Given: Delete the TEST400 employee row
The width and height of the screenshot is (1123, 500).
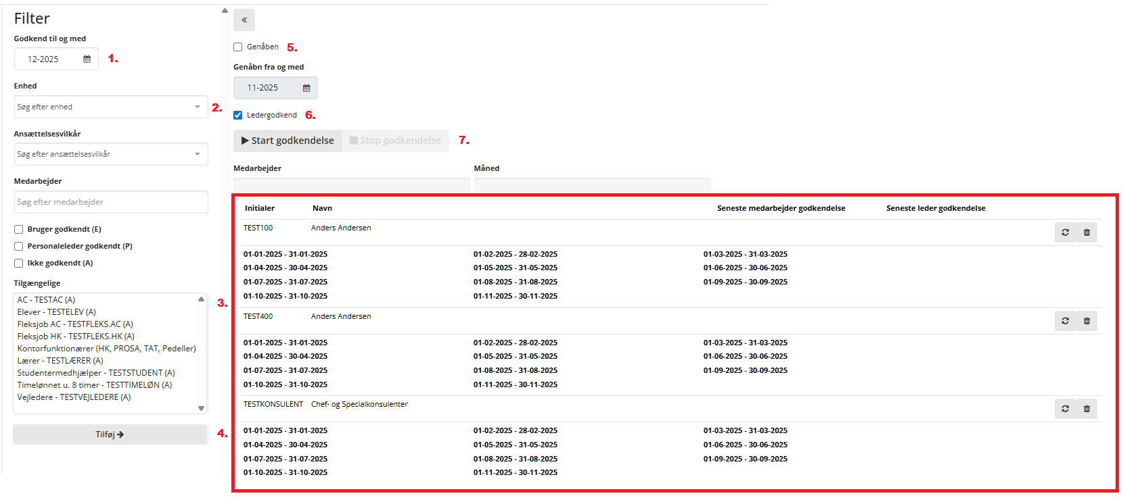Looking at the screenshot, I should point(1086,321).
